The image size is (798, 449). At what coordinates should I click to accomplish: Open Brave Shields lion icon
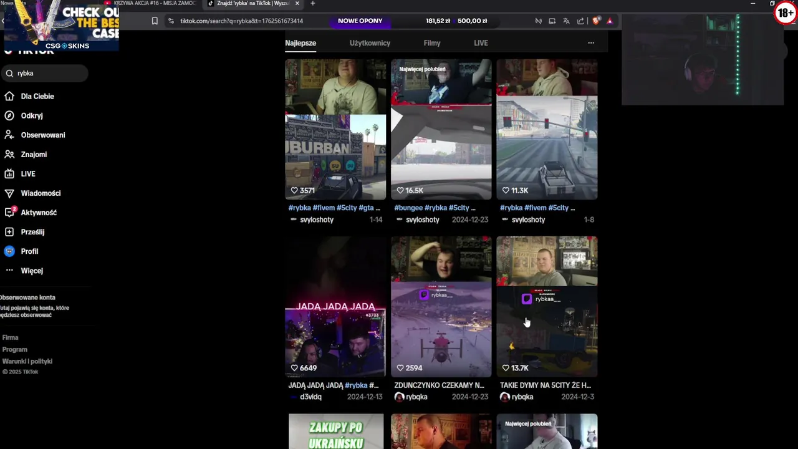pos(595,21)
